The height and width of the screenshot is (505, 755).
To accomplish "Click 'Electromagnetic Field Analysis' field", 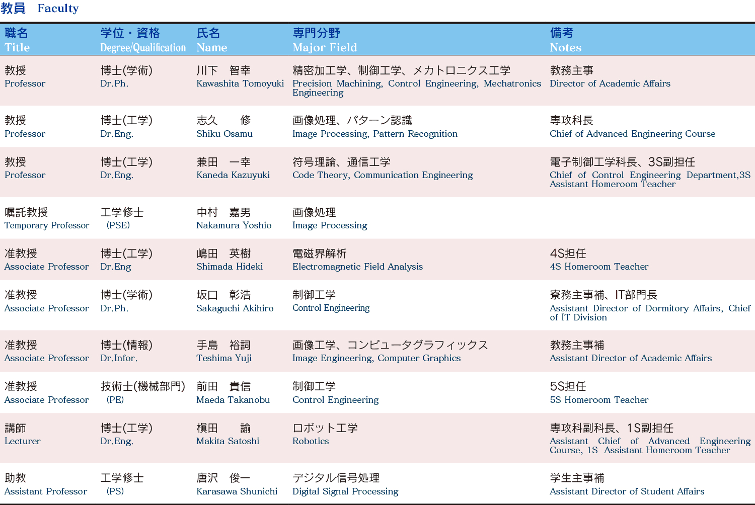I will [357, 267].
